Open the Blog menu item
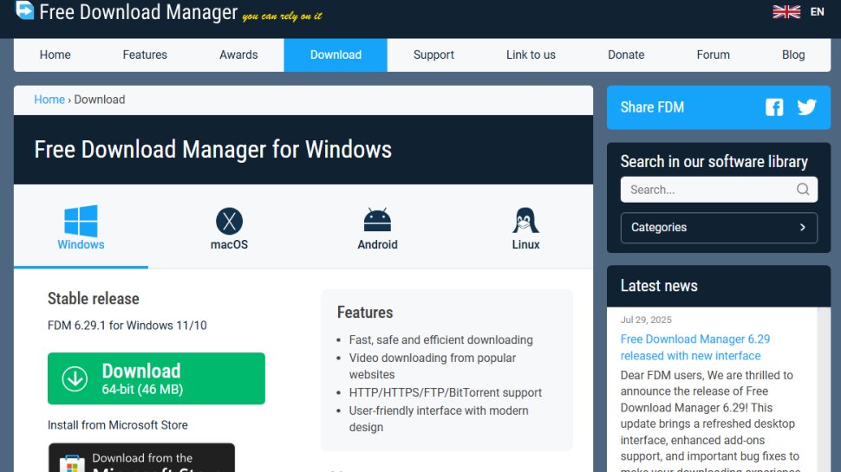Viewport: 841px width, 472px height. click(x=793, y=55)
